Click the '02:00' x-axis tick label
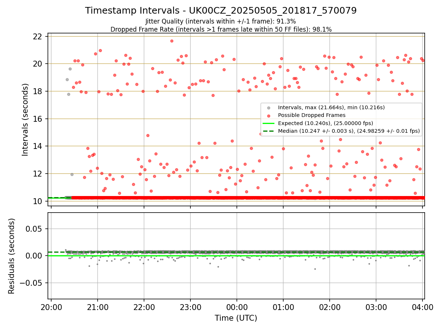This screenshot has height=331, width=442. 329,307
